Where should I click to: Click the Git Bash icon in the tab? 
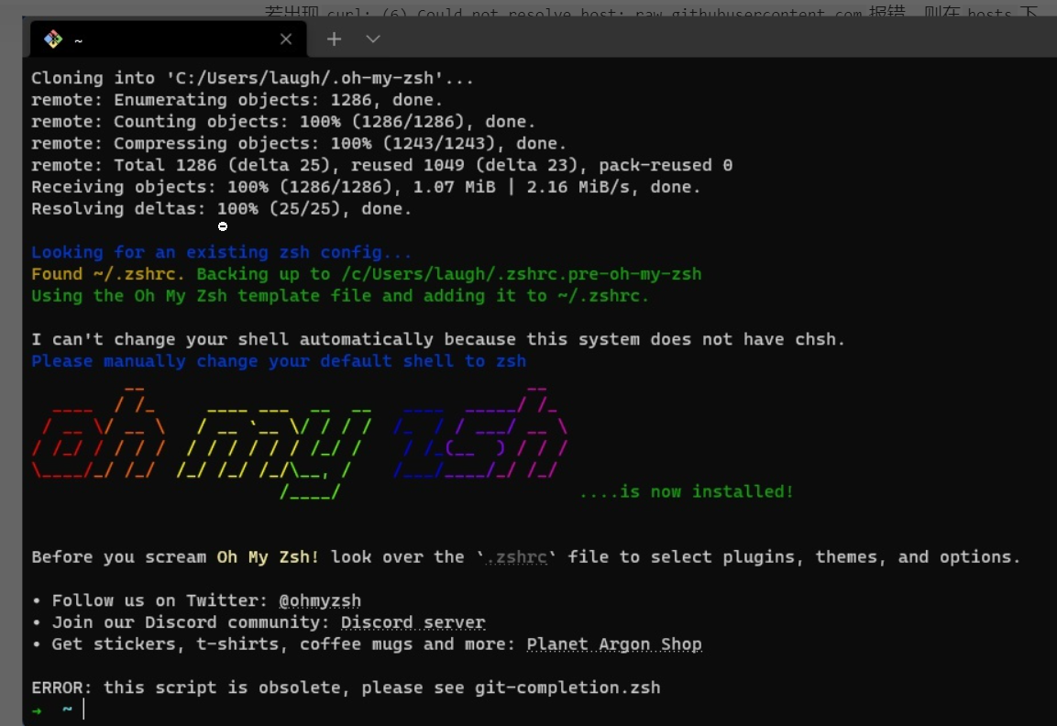53,39
